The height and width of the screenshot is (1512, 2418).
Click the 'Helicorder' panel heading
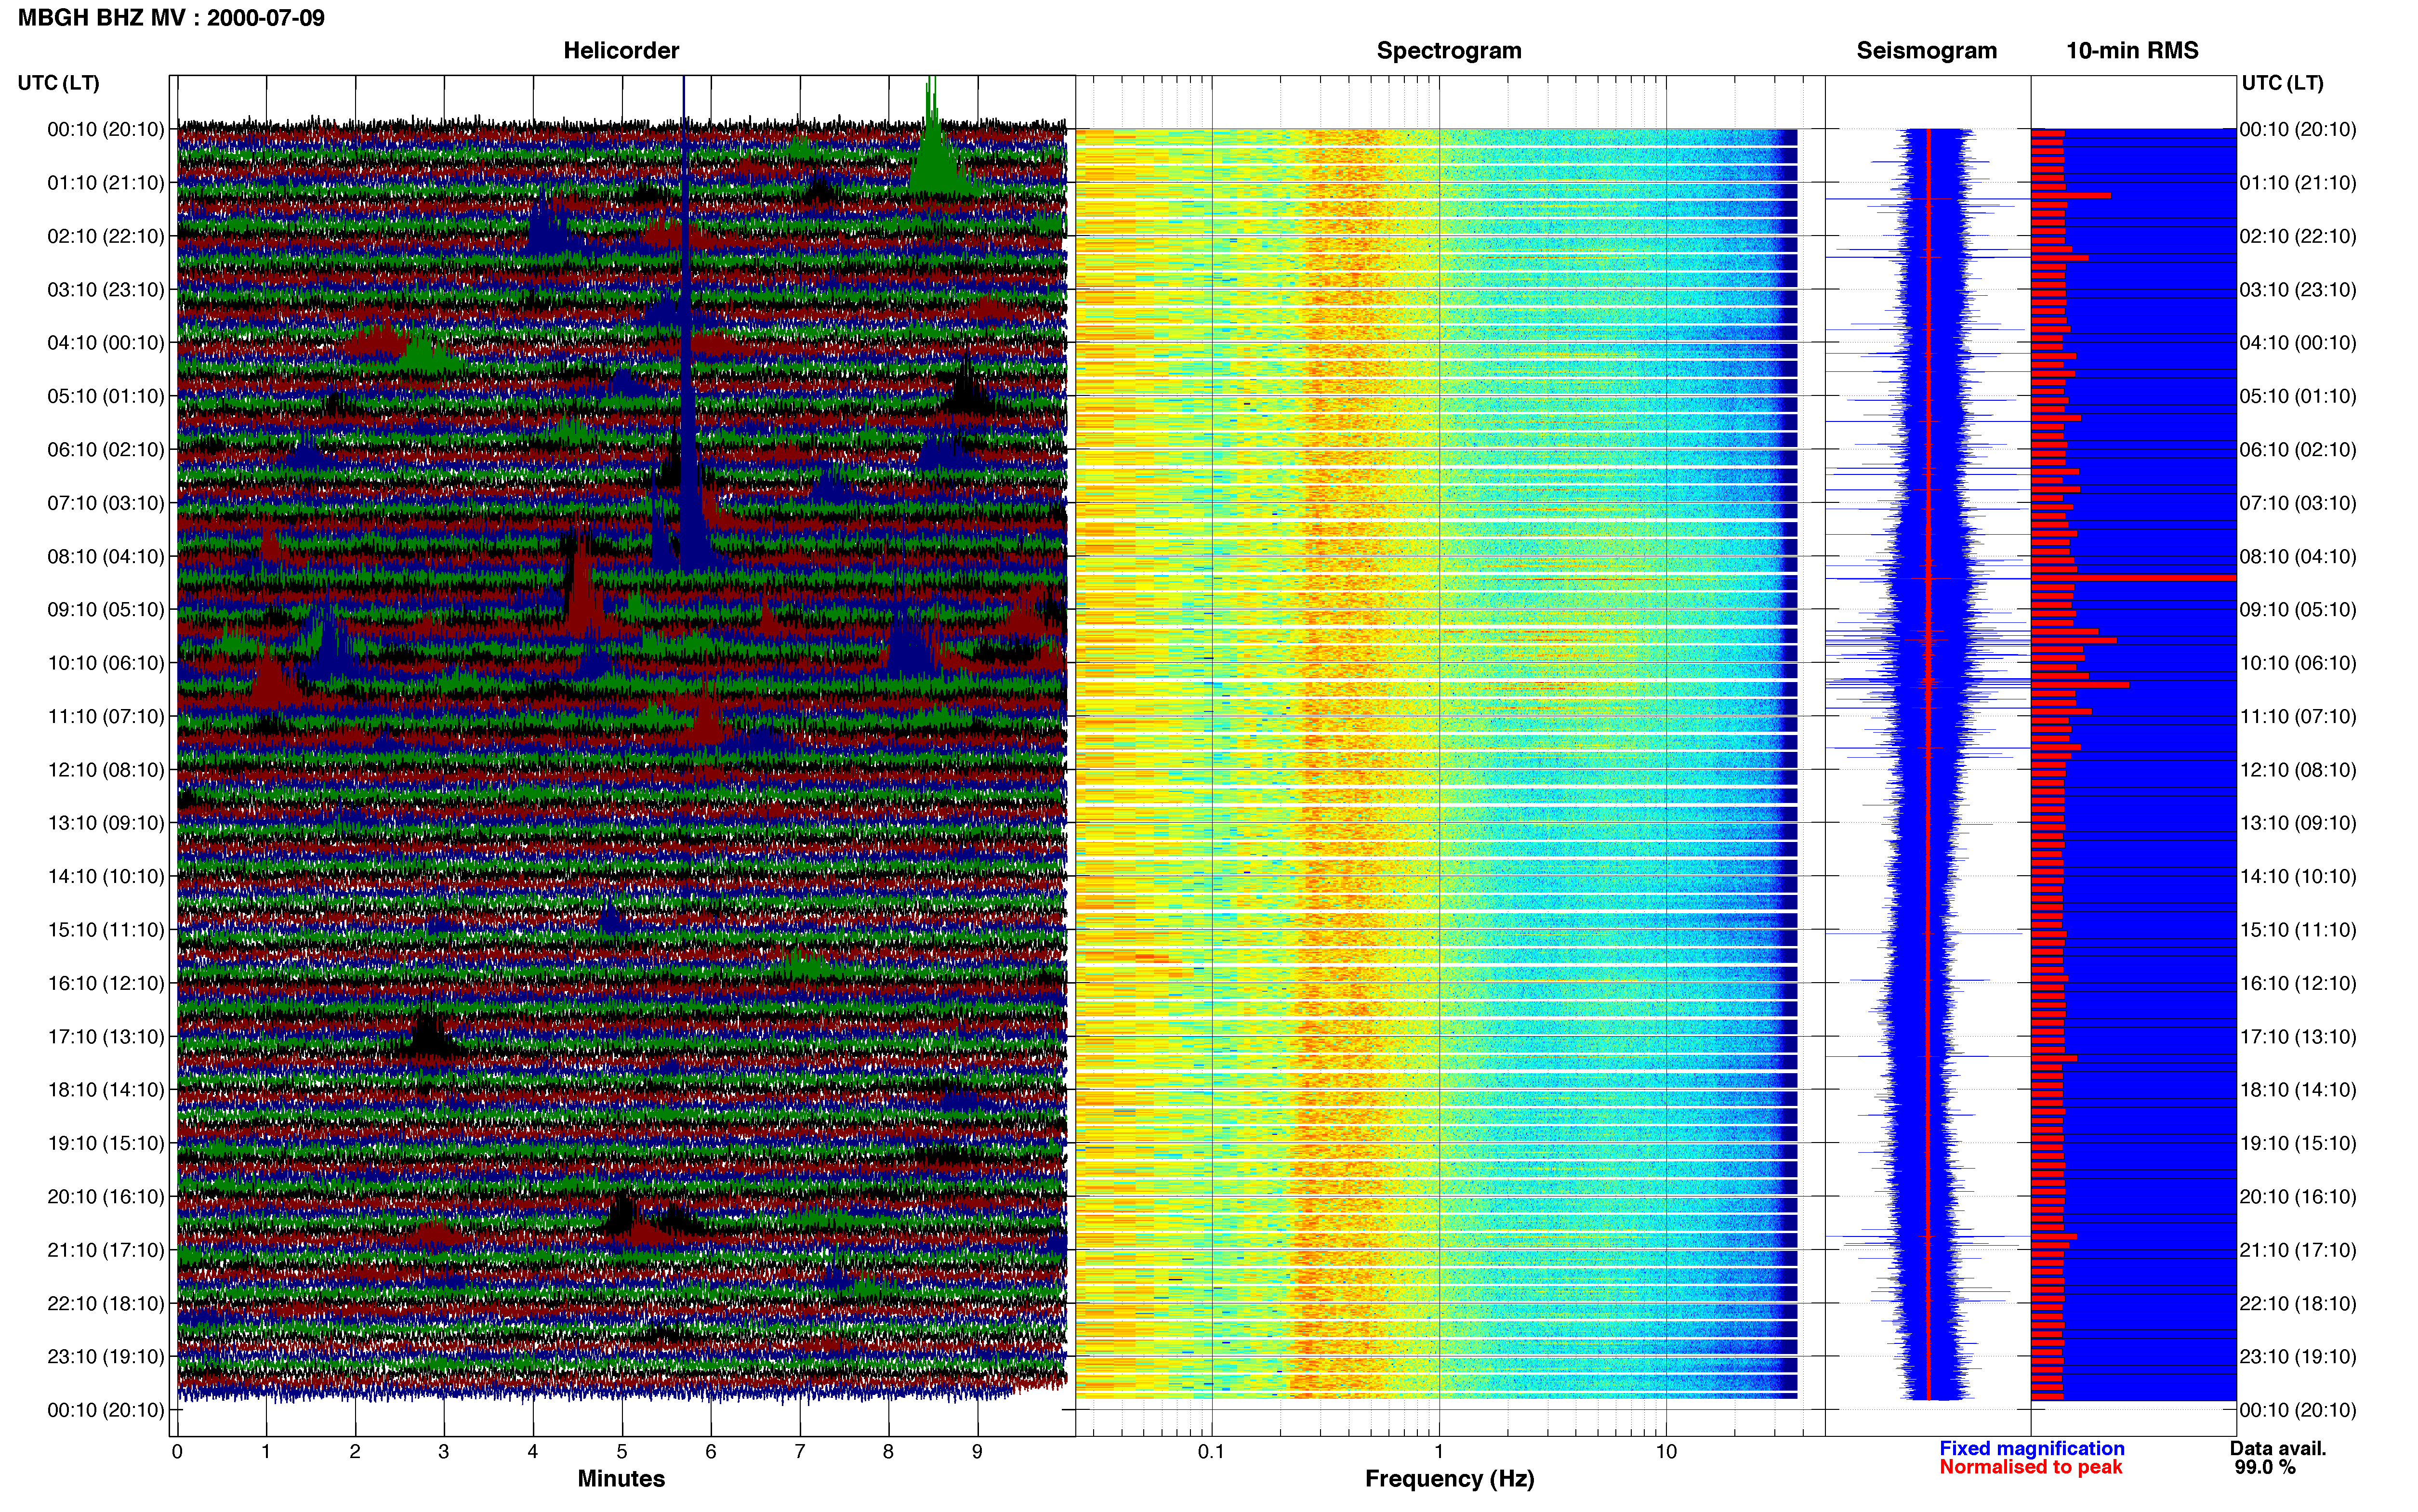pyautogui.click(x=621, y=51)
